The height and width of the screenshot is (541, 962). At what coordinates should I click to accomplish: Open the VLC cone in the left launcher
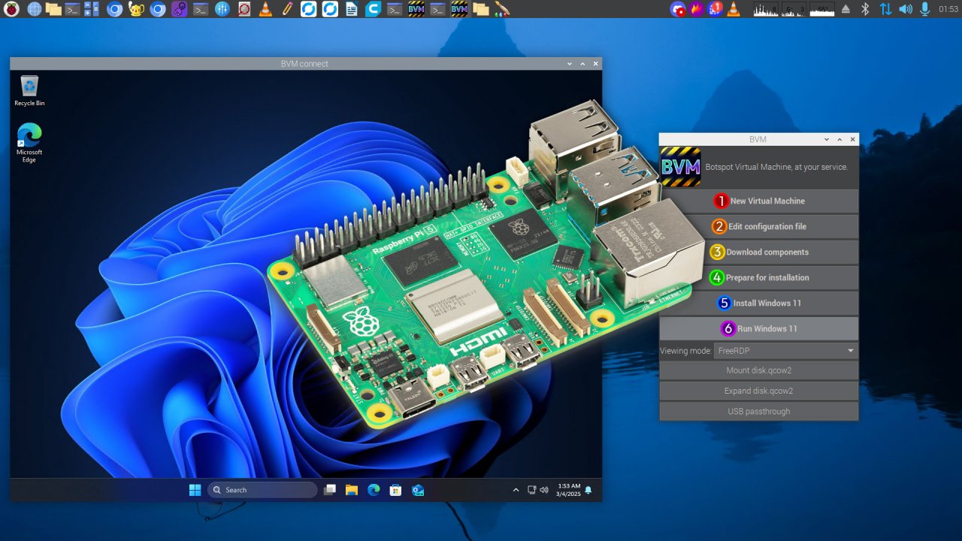[x=265, y=9]
